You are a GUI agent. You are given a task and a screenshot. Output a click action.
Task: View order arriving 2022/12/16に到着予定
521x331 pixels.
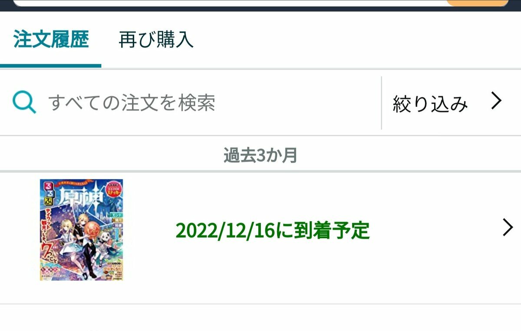(x=273, y=231)
